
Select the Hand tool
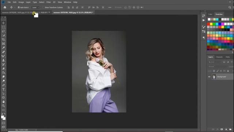3,102
